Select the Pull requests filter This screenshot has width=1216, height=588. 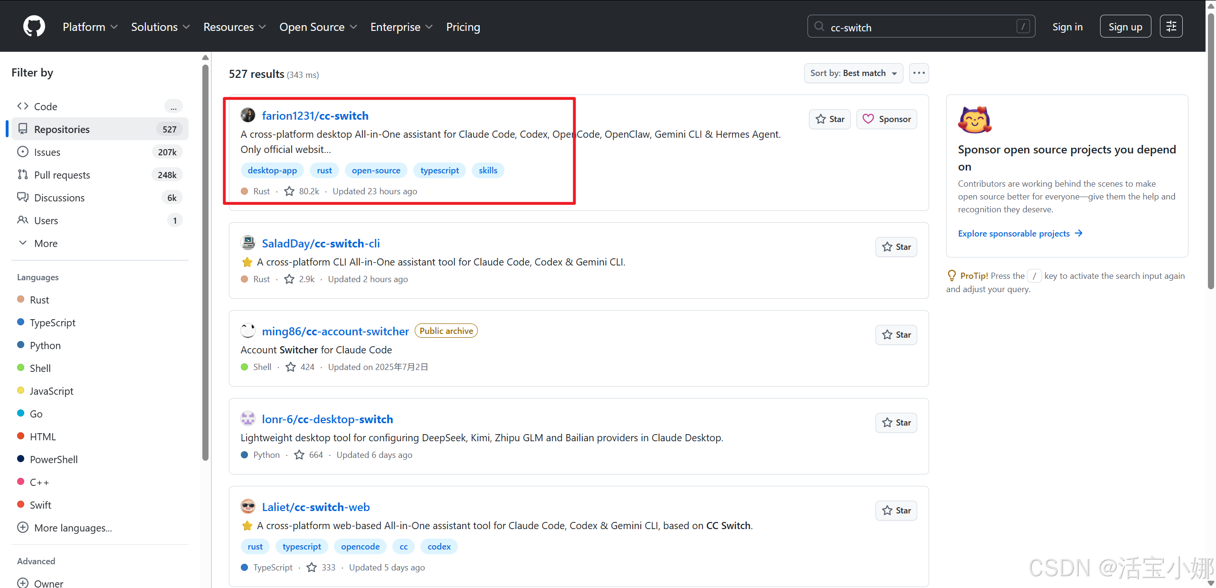[x=100, y=175]
